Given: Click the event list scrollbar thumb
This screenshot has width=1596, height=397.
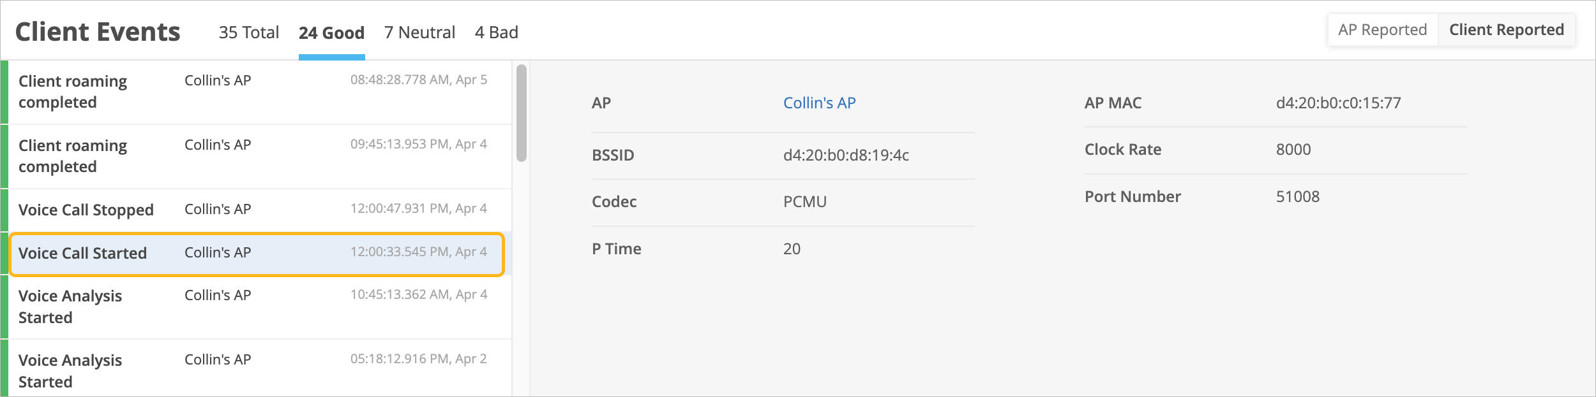Looking at the screenshot, I should click(x=522, y=113).
